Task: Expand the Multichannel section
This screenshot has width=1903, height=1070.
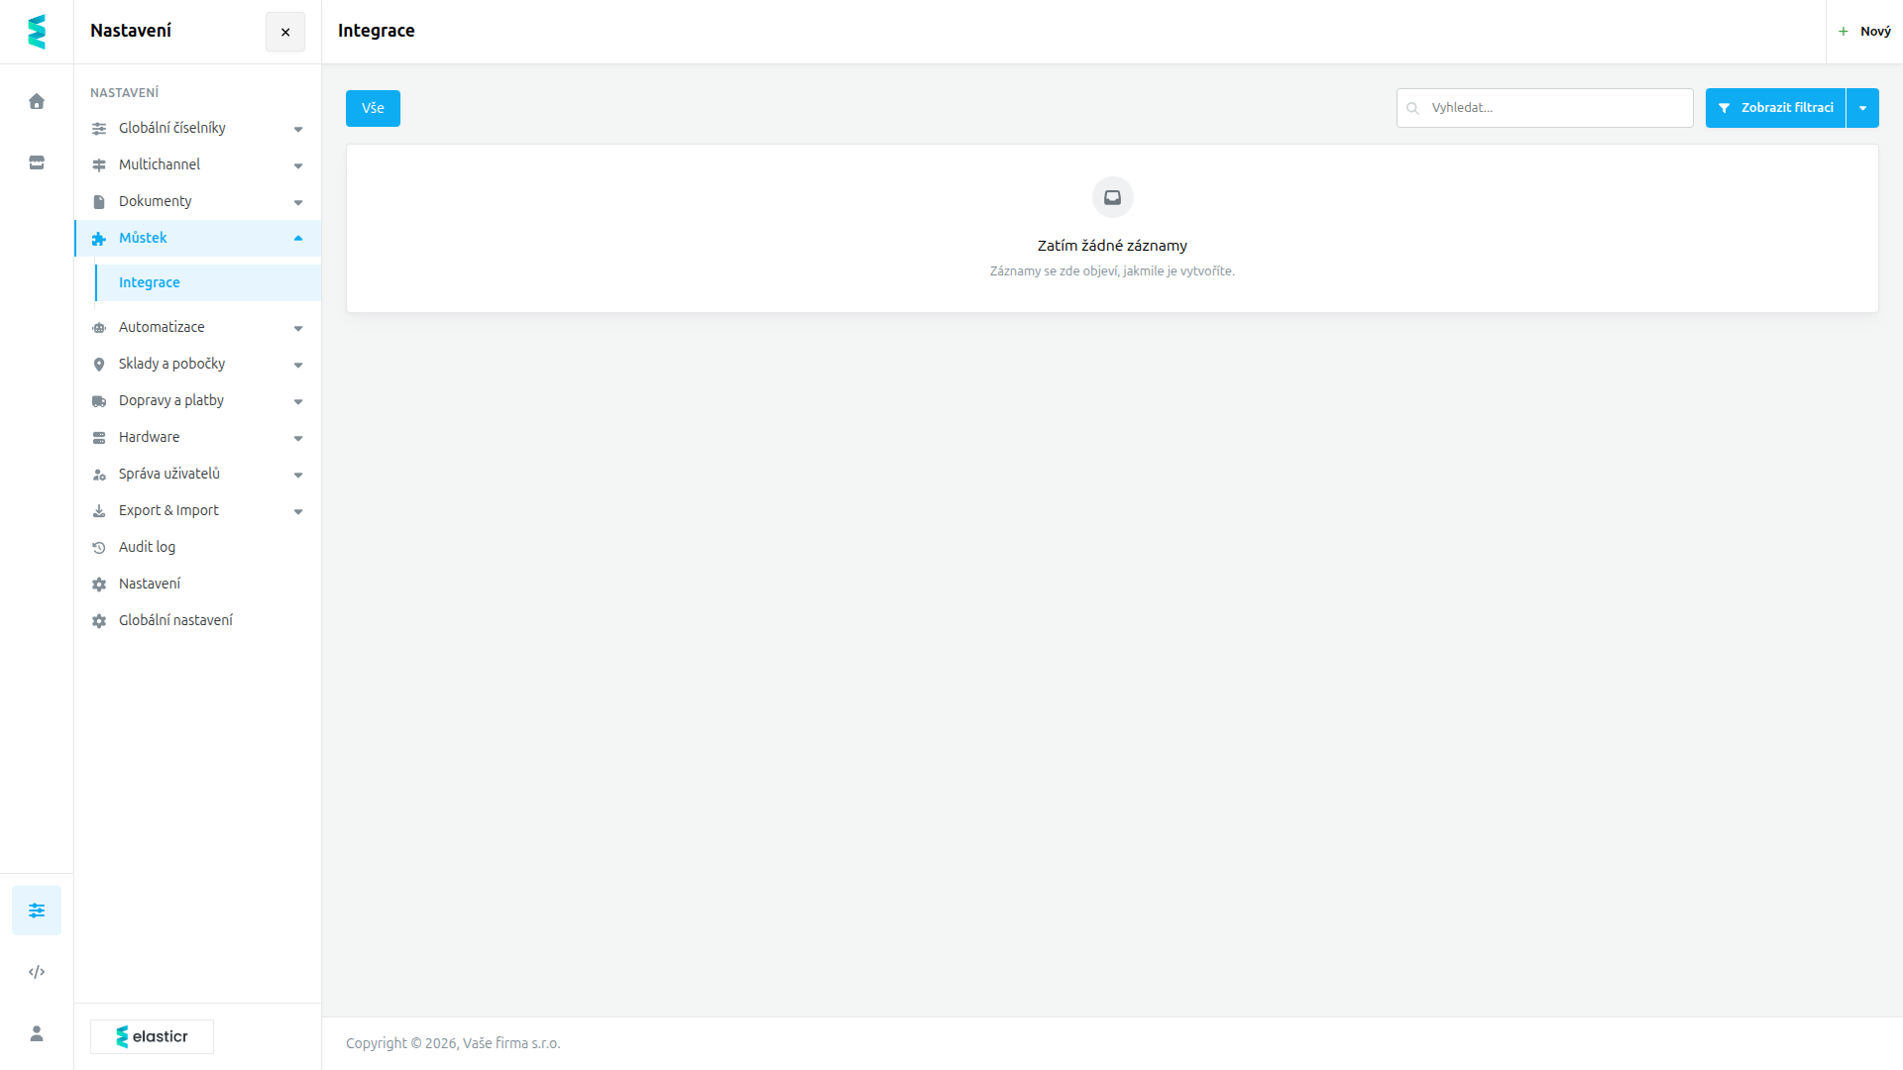Action: click(197, 164)
